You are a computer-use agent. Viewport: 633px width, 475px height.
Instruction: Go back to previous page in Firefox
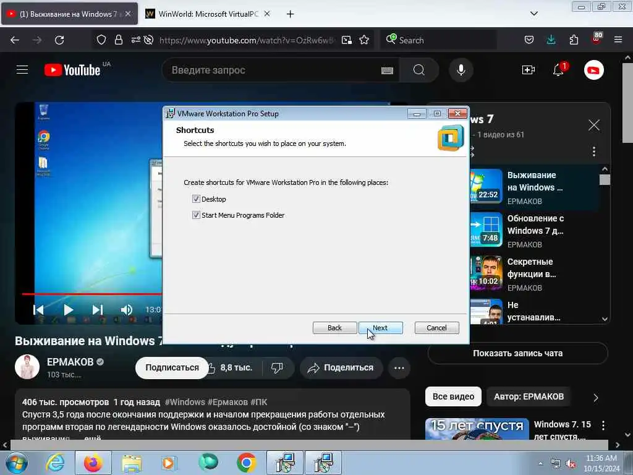[15, 40]
